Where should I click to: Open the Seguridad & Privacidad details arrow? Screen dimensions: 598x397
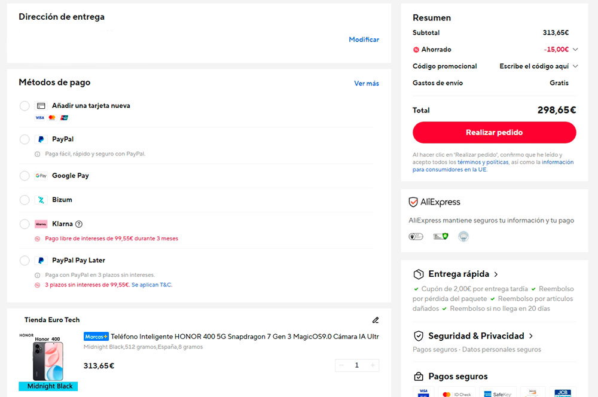[531, 336]
